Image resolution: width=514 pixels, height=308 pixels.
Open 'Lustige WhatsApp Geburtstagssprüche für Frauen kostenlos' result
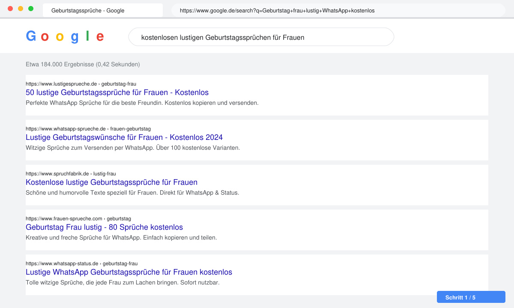tap(129, 272)
